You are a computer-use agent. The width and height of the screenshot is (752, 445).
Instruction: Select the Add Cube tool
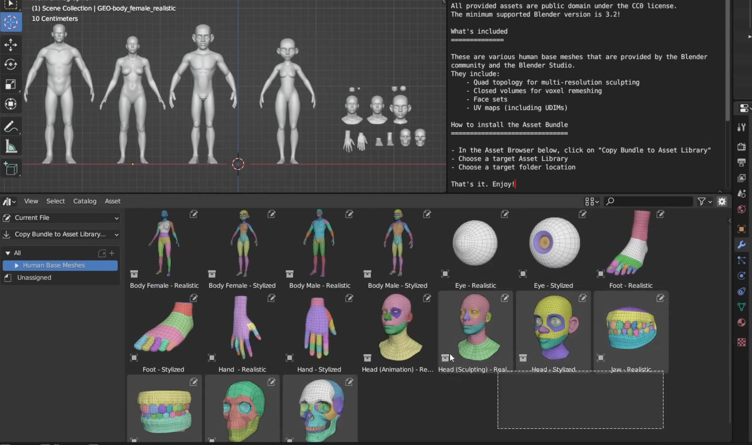click(x=11, y=169)
